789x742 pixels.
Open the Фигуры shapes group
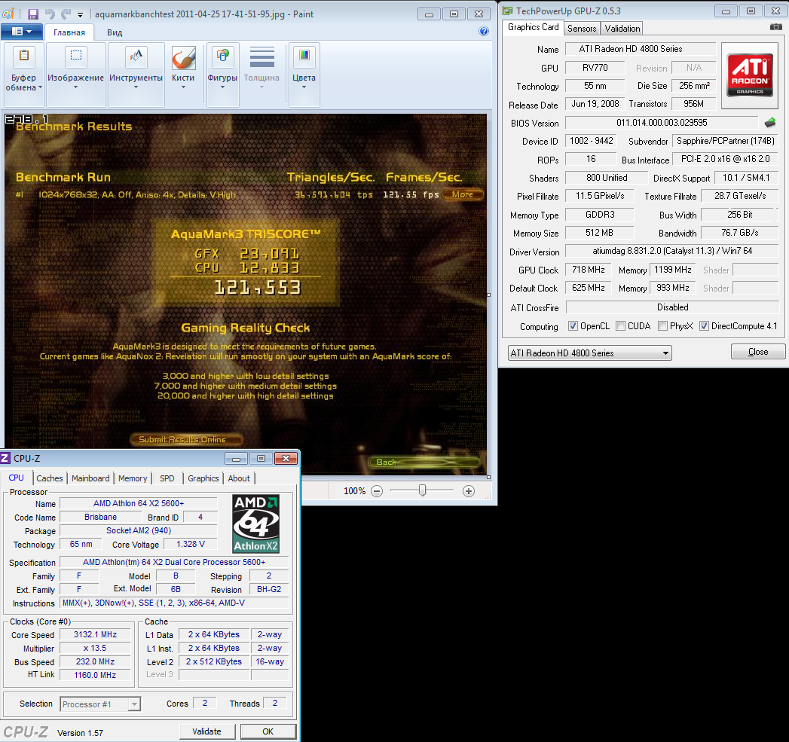(222, 75)
